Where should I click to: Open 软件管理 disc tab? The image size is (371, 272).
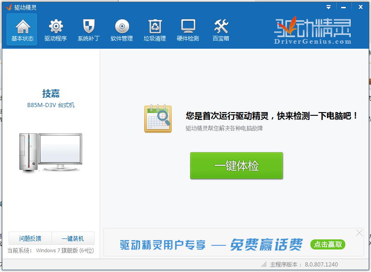tap(122, 29)
